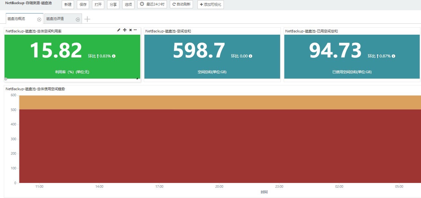Screen dimensions: 421x198
Task: Edit 总体空间利用率 panel with pencil icon
Action: pyautogui.click(x=119, y=30)
